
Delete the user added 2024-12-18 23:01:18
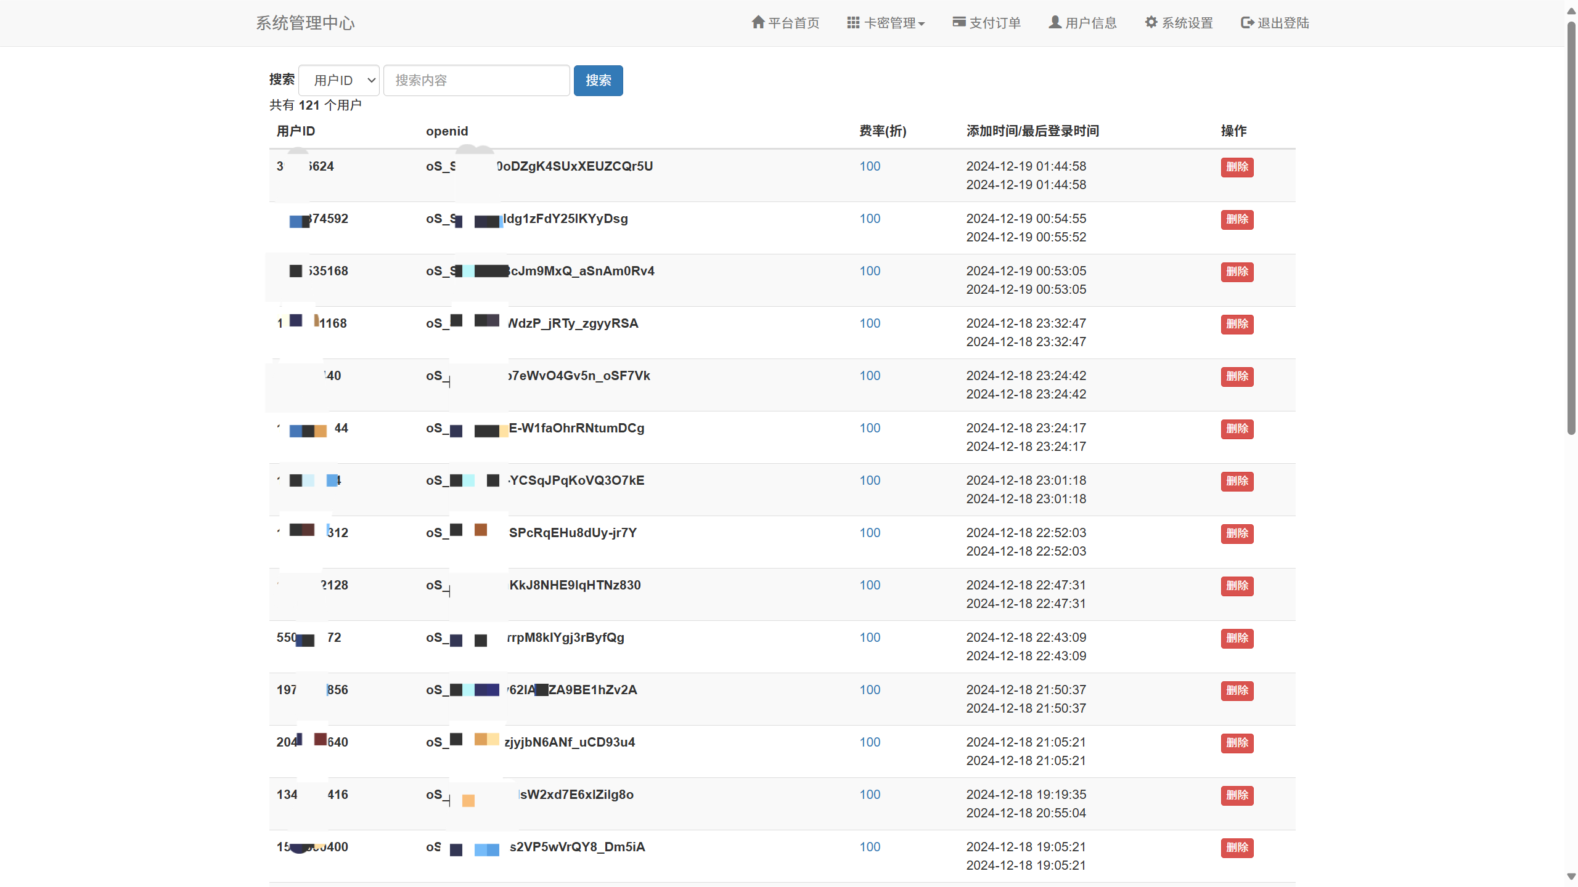tap(1237, 481)
